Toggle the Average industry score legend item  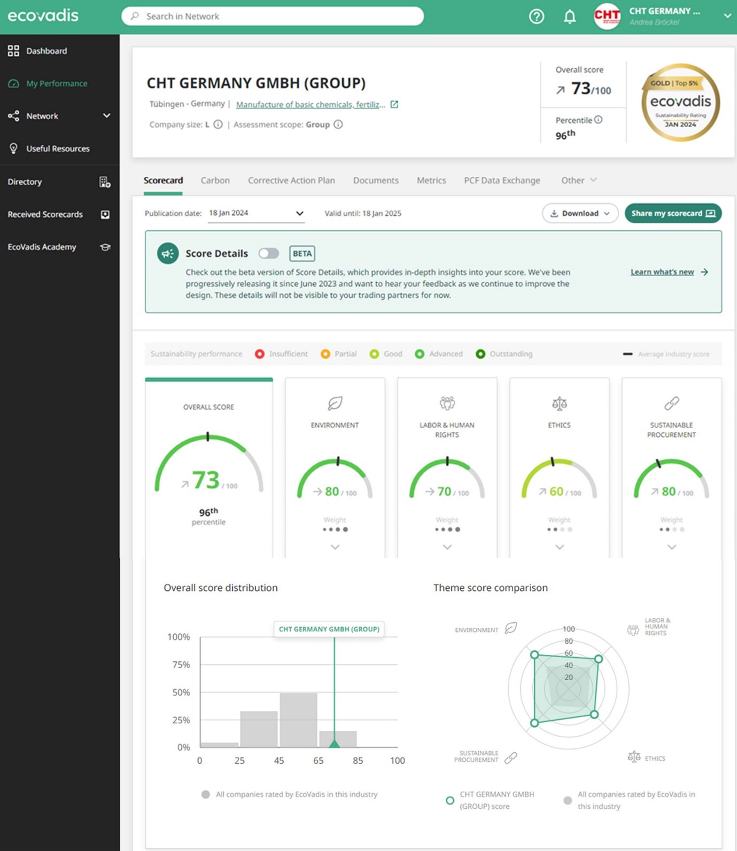666,354
